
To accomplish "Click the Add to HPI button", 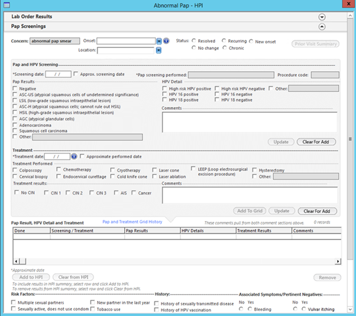I will [31, 277].
